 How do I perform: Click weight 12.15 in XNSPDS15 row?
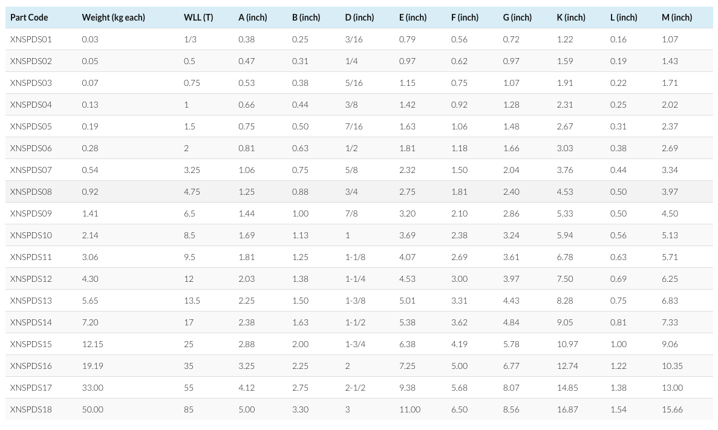pyautogui.click(x=93, y=344)
